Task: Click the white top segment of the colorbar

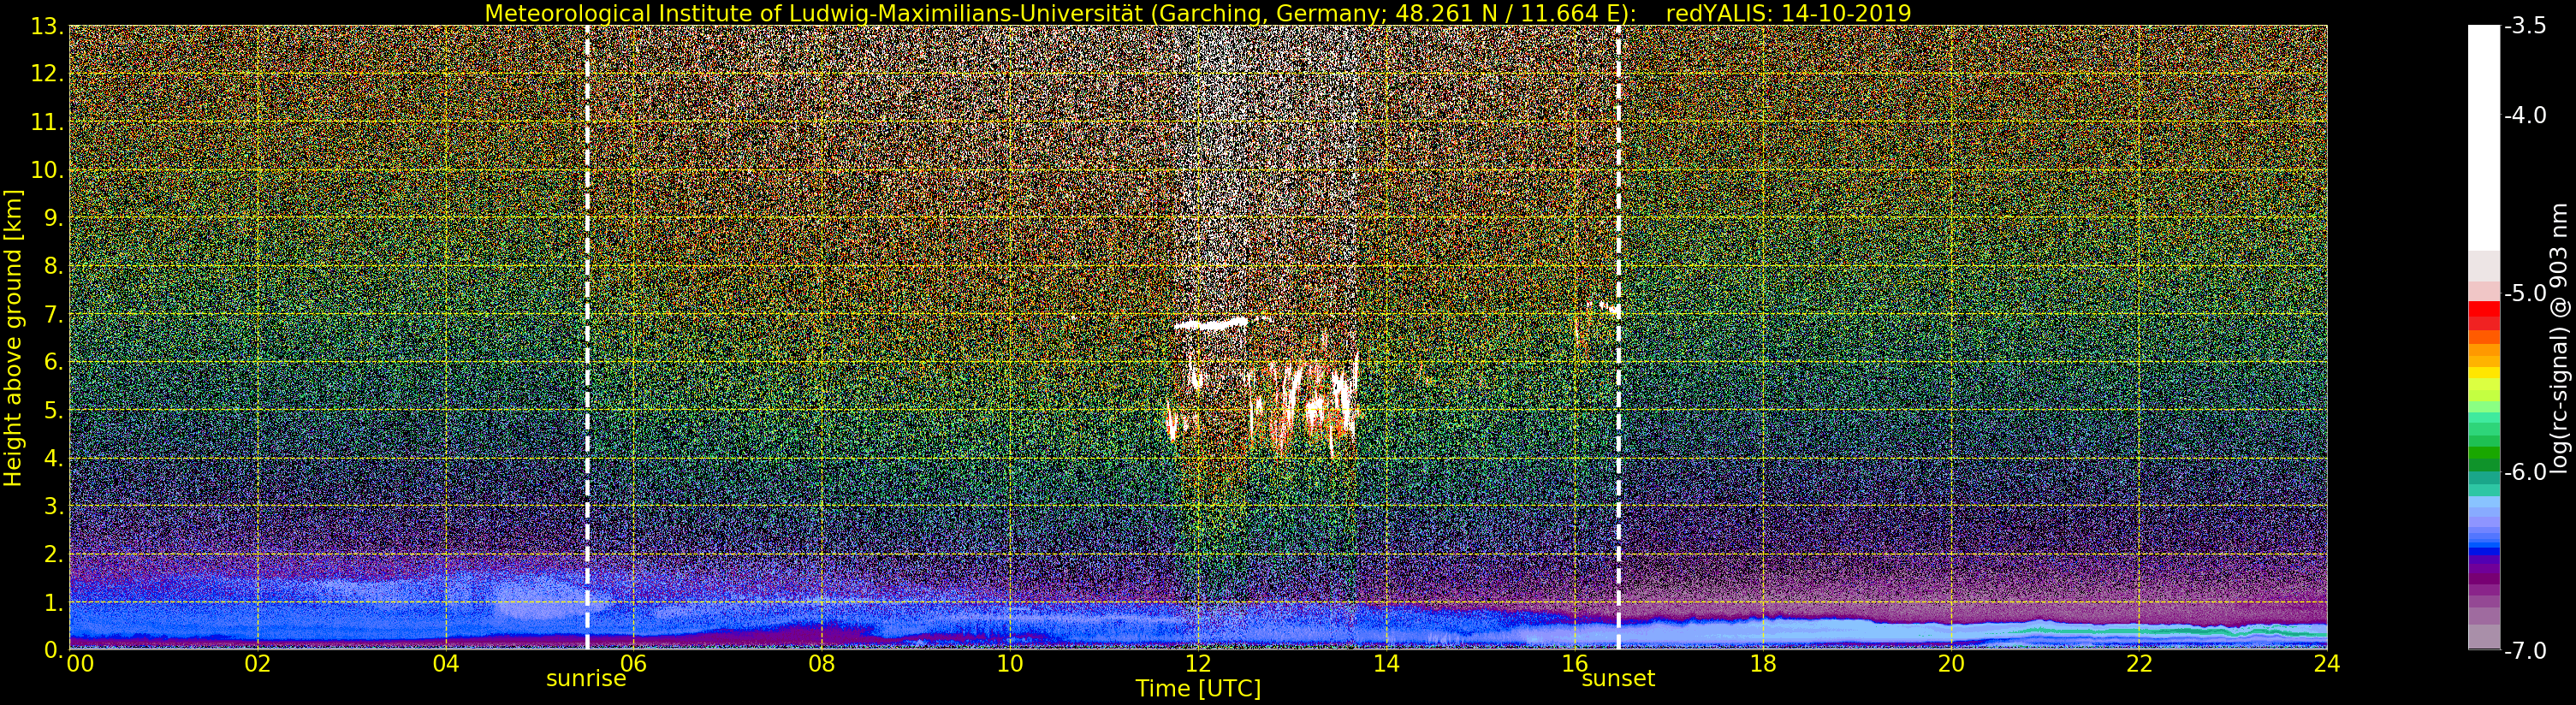Action: pos(2484,137)
